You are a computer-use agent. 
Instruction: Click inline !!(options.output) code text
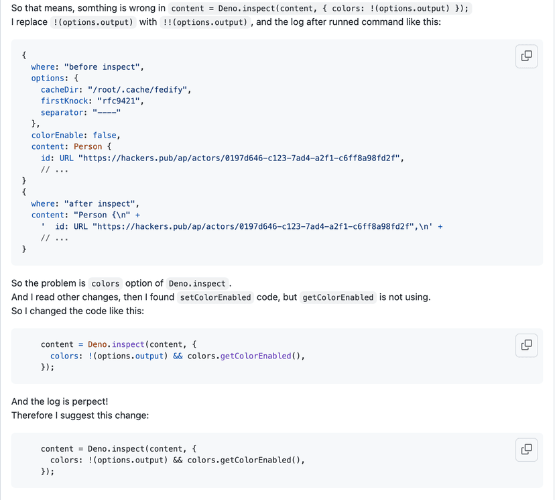coord(206,22)
